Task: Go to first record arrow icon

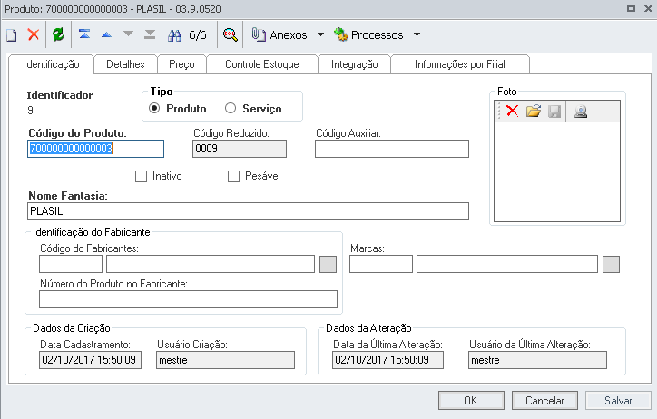Action: click(84, 34)
